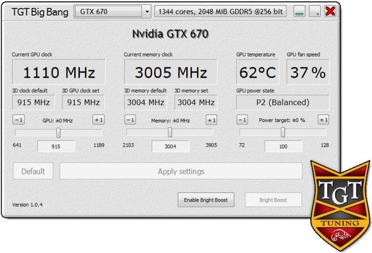Click the P2 (Balanced) power state field
The image size is (372, 253).
point(283,103)
